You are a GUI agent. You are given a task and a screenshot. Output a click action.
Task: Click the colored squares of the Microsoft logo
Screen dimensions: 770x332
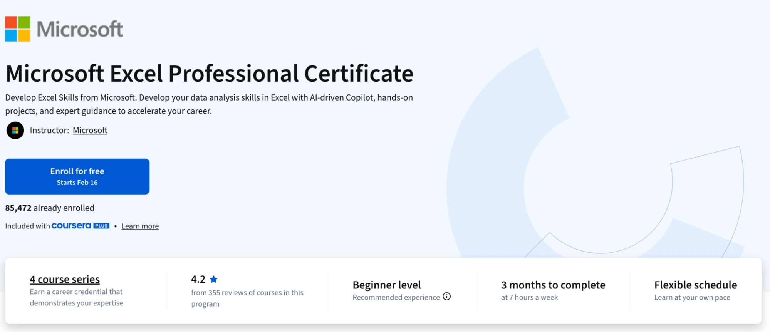point(17,28)
